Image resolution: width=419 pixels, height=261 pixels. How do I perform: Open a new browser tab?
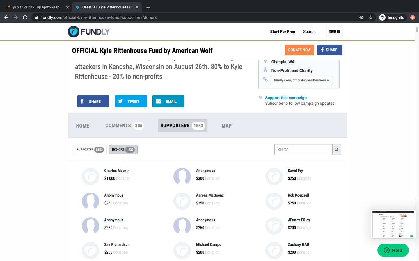pyautogui.click(x=148, y=7)
